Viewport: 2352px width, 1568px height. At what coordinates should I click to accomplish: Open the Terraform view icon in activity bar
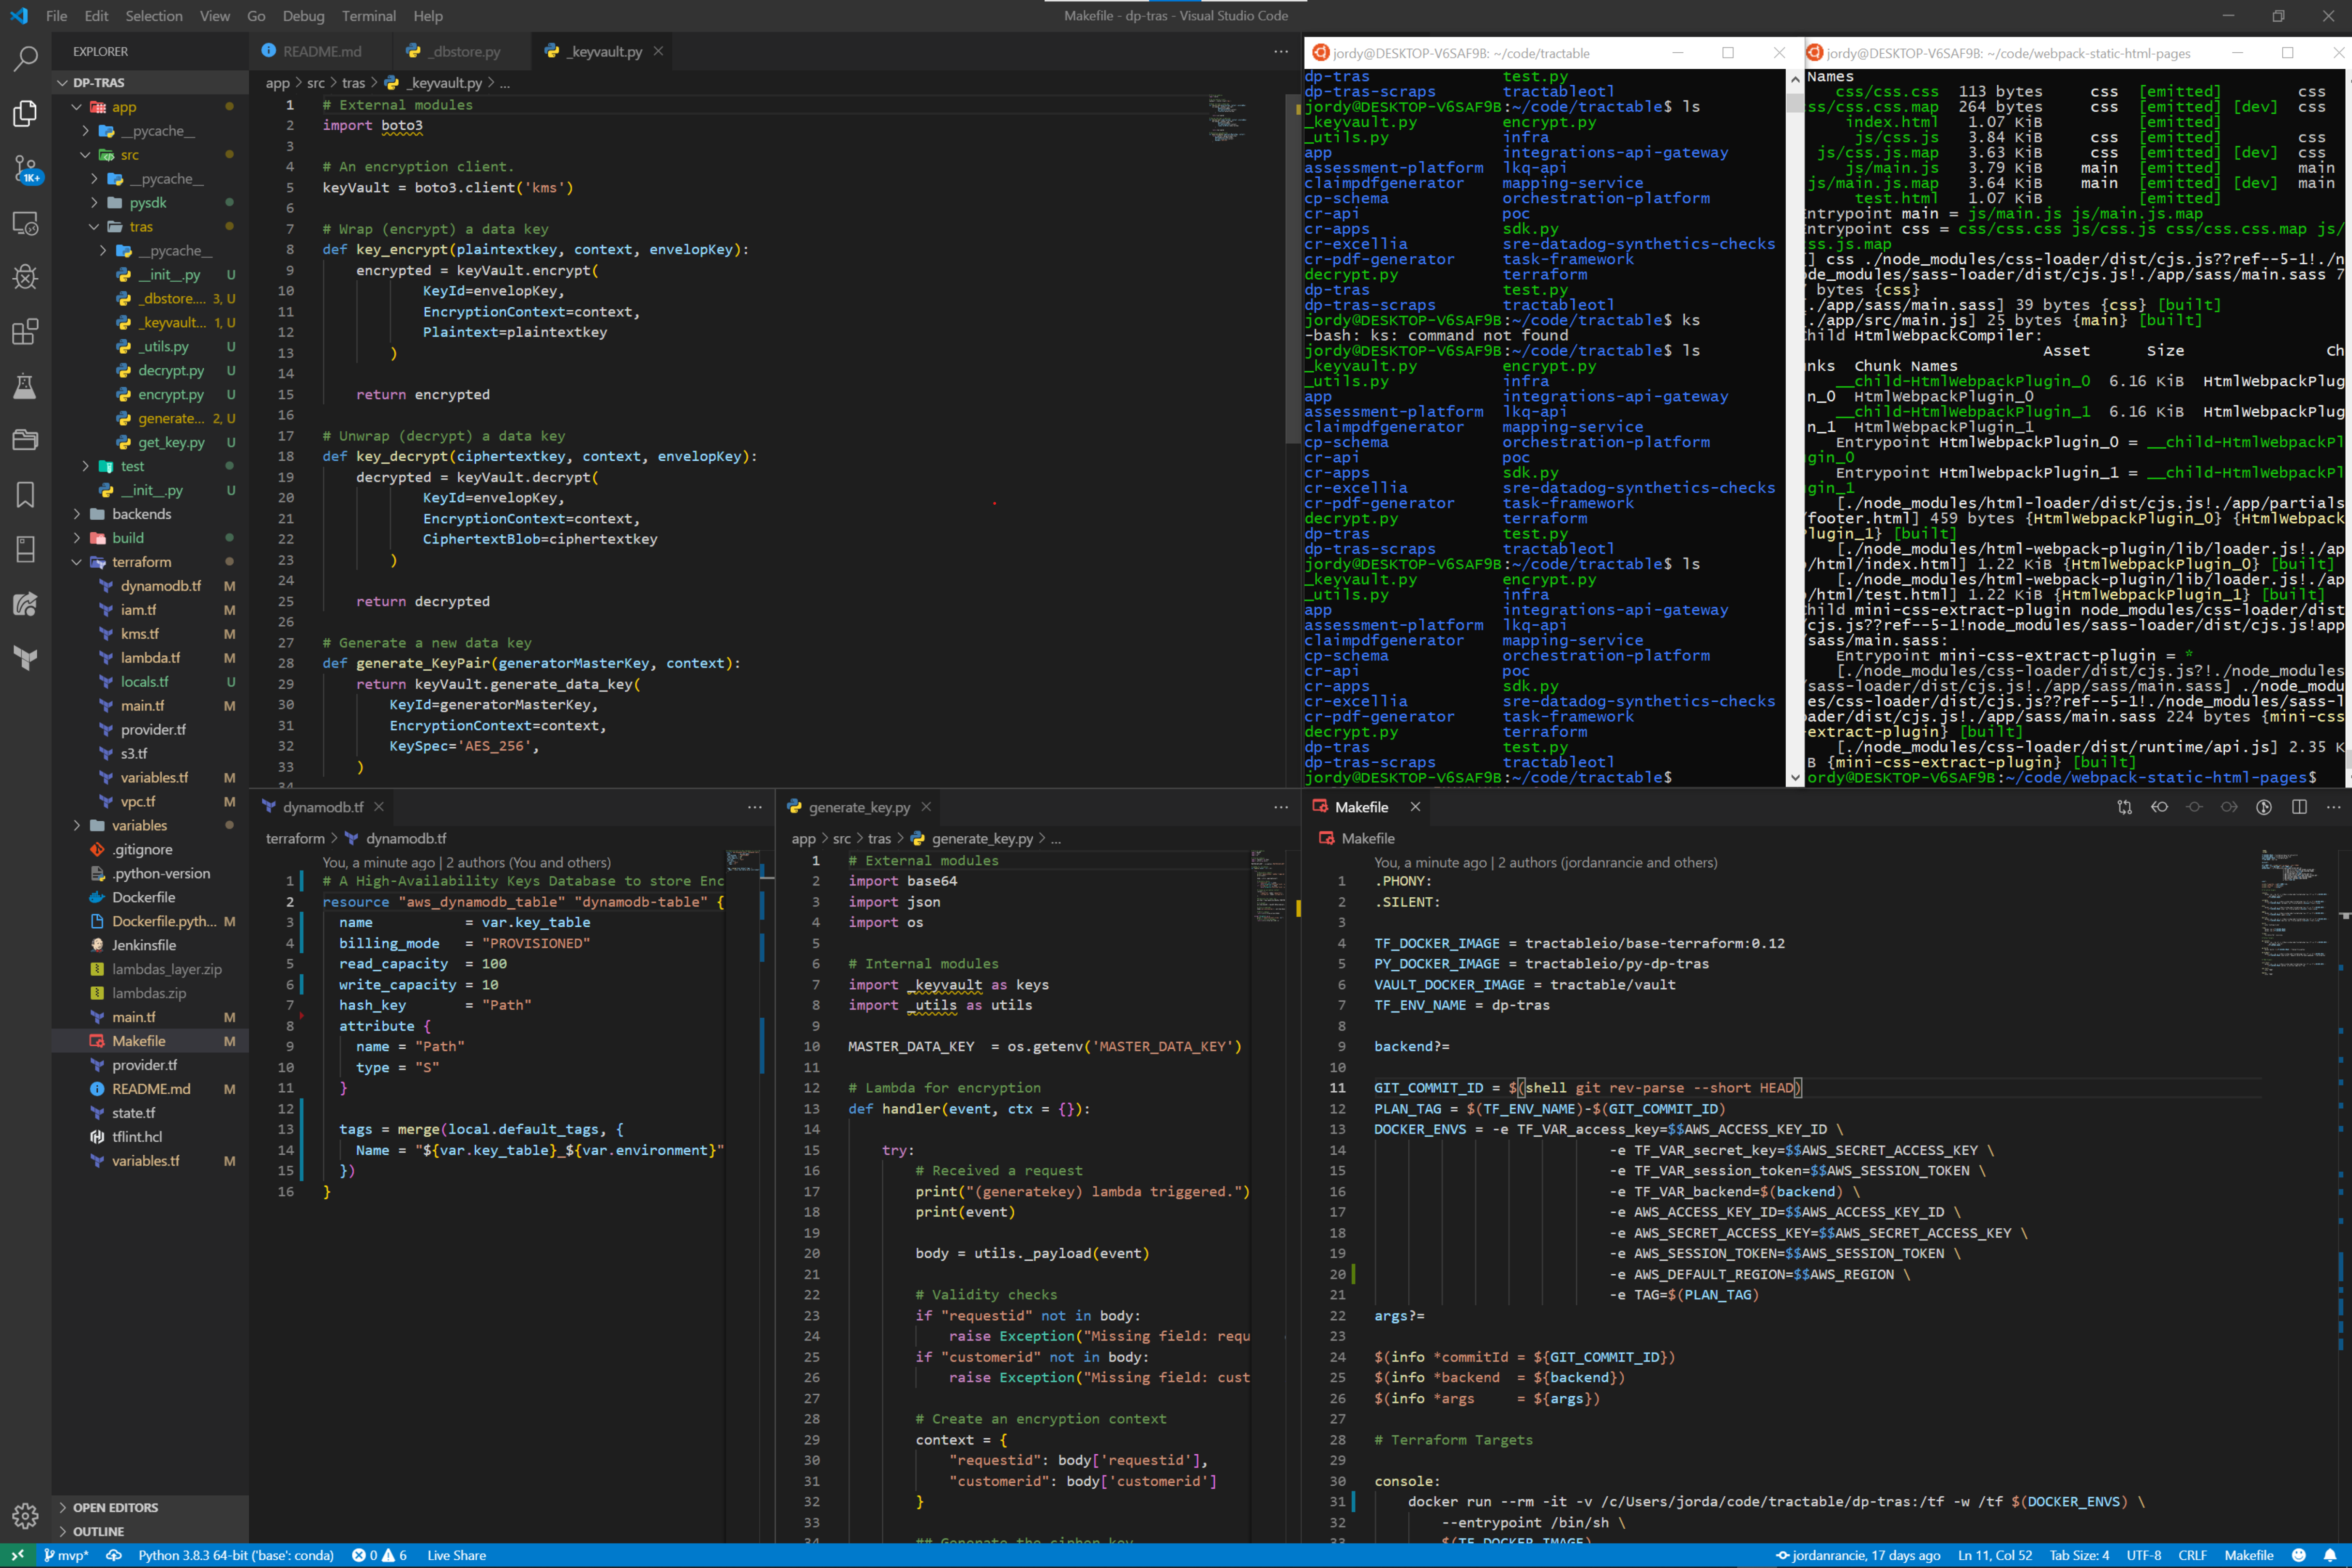[25, 658]
